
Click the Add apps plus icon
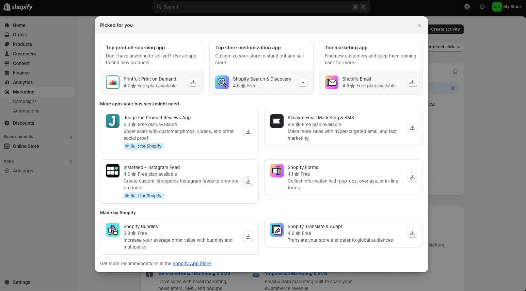tap(7, 171)
